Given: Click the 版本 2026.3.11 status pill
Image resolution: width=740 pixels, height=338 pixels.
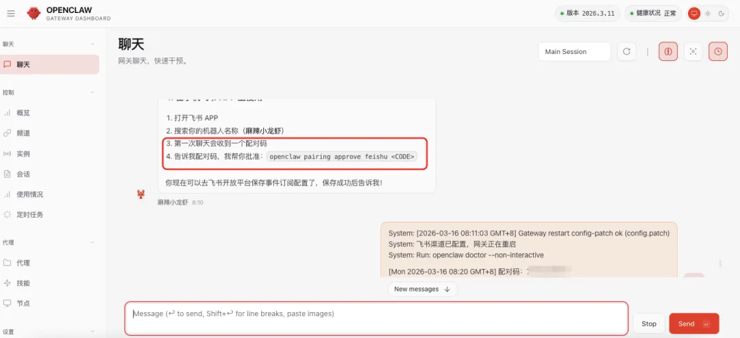Looking at the screenshot, I should (x=587, y=13).
